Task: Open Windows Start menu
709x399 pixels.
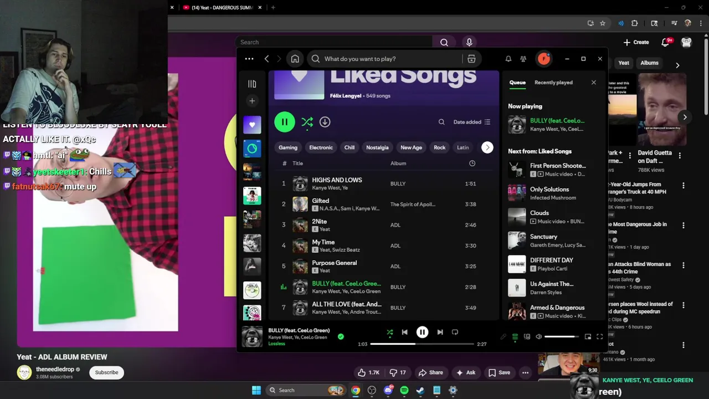Action: pyautogui.click(x=256, y=390)
